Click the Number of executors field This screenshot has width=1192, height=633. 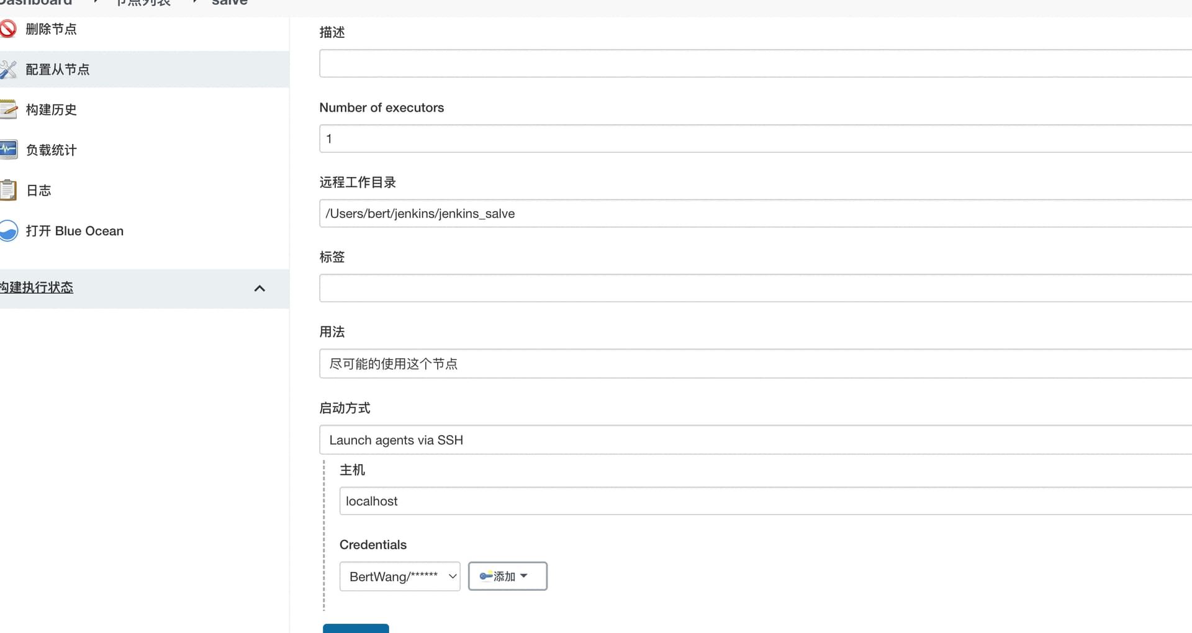coord(756,138)
